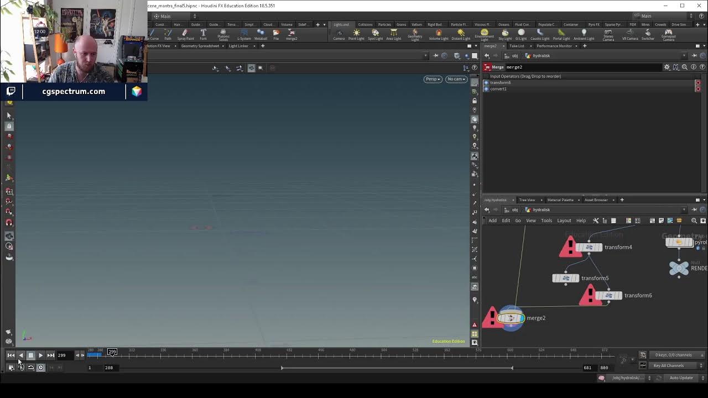Image resolution: width=708 pixels, height=398 pixels.
Task: Toggle the merge2 node display flag
Action: 521,318
